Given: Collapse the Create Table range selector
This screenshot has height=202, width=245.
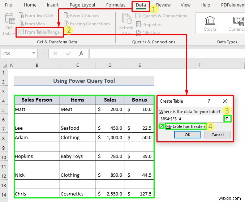Looking at the screenshot, I should click(227, 119).
